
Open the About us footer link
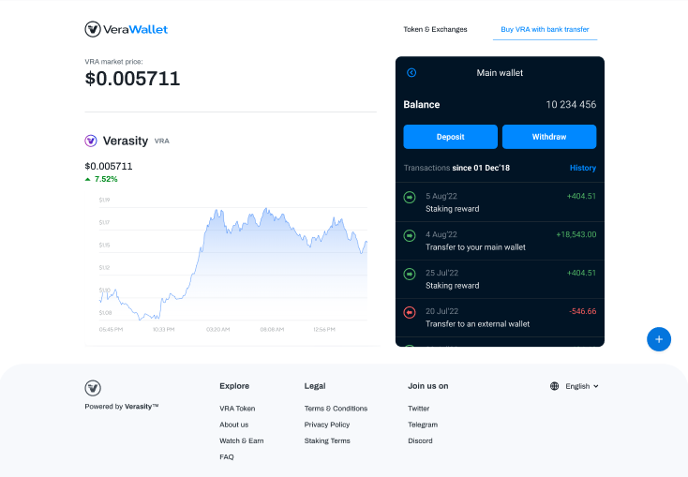[234, 425]
